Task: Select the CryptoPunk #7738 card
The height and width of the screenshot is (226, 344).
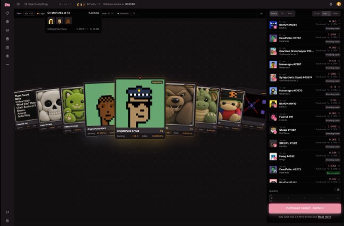Action: tap(140, 108)
